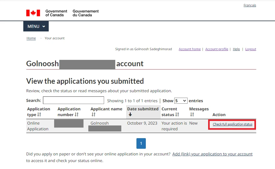Sort by Applicant name arrows icon
Screen dimensions: 275x169
(x=93, y=115)
